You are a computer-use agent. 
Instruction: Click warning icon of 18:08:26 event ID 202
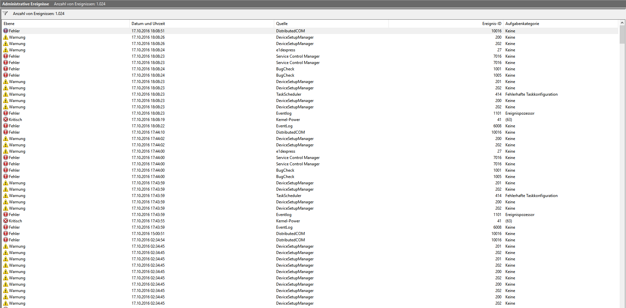point(6,43)
